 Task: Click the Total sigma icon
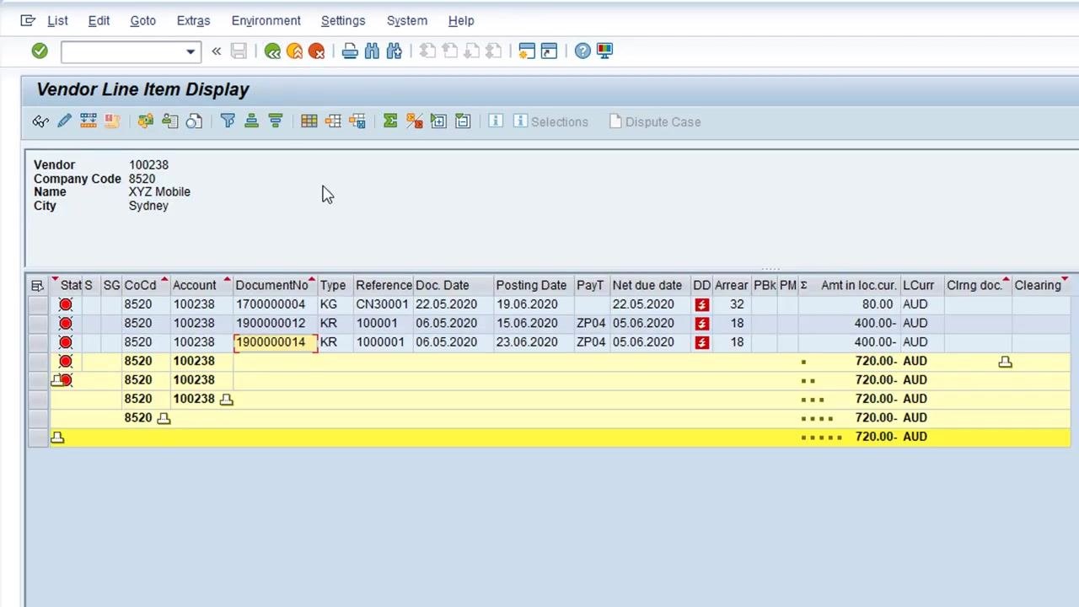click(x=389, y=121)
